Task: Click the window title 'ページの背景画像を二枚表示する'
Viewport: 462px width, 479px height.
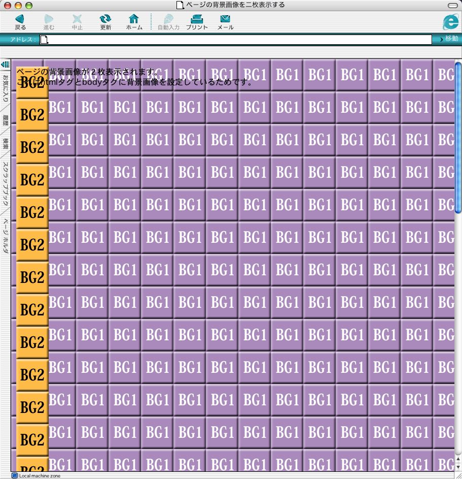Action: 235,5
